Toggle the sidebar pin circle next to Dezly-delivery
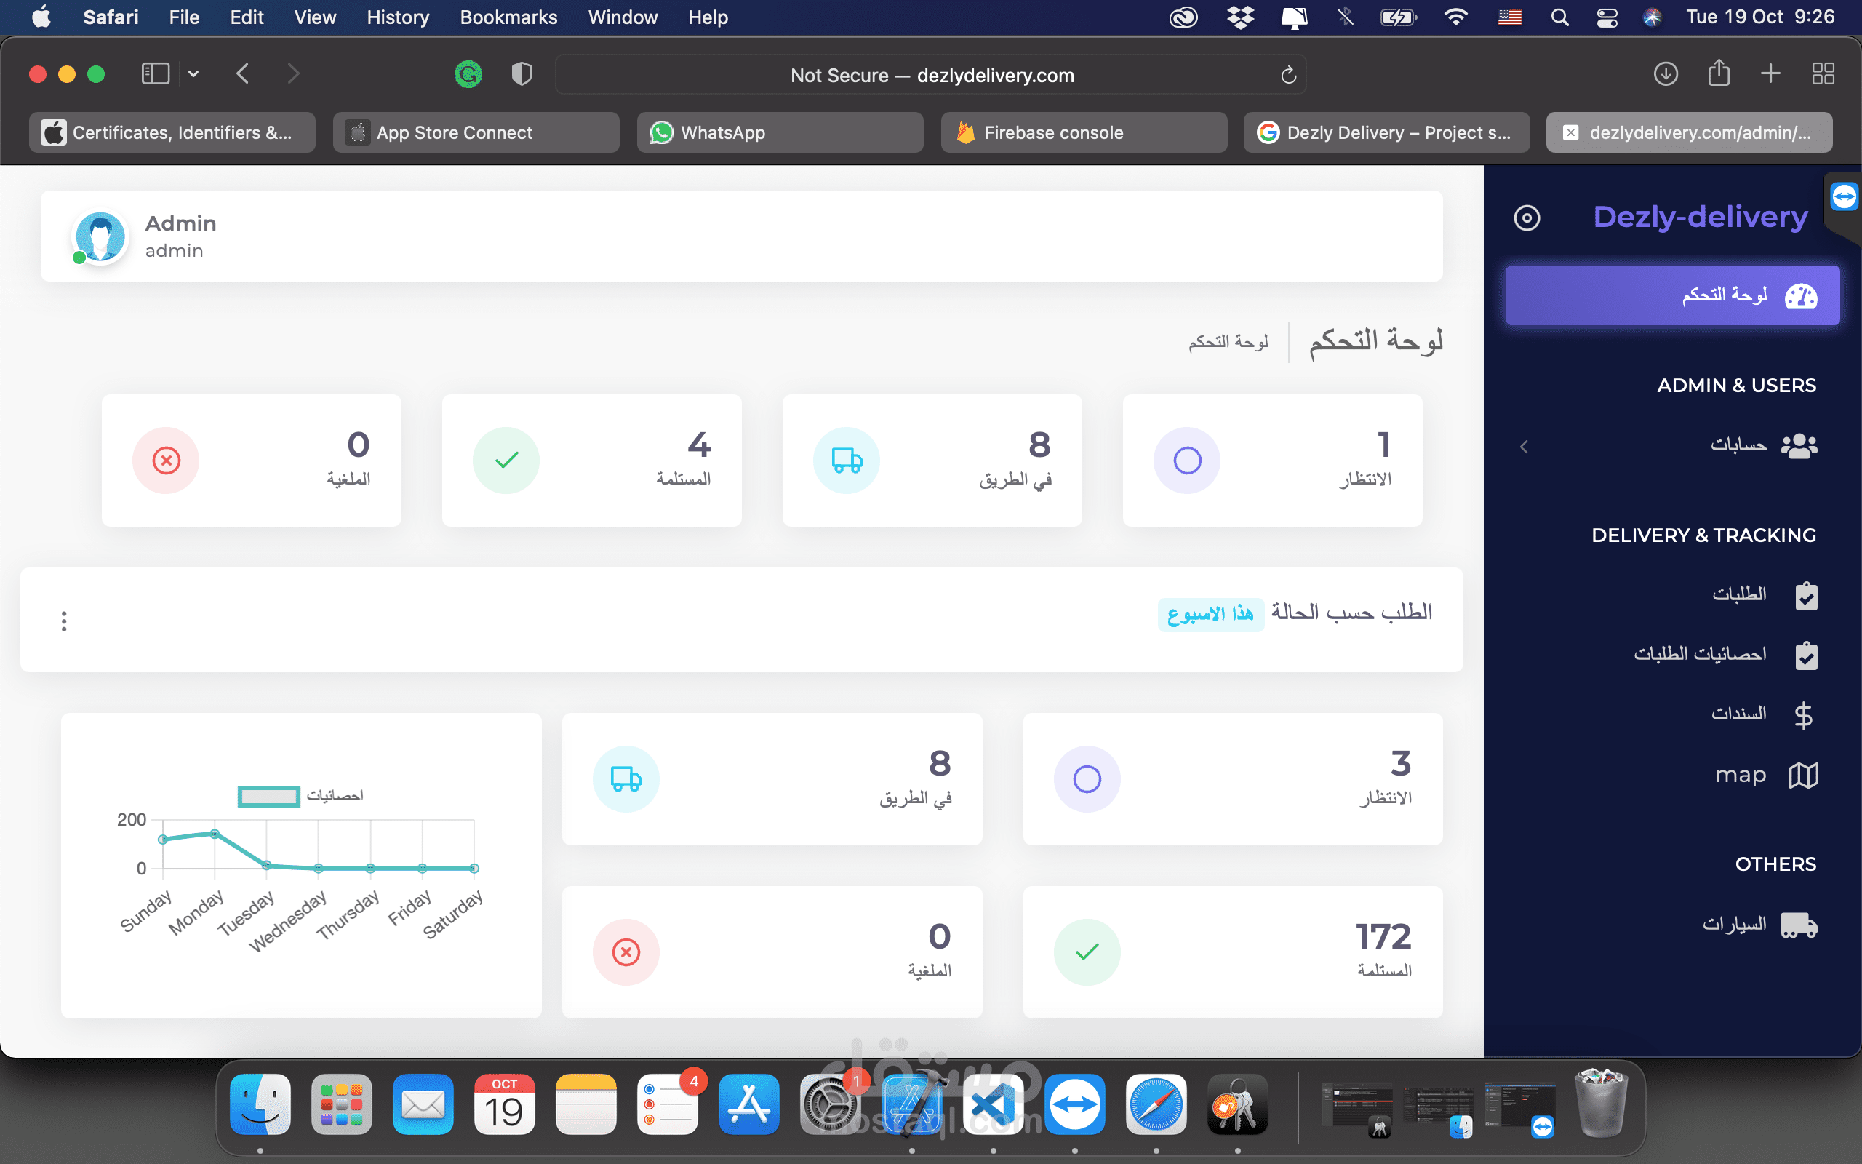Screen dimensions: 1862x1164 [1527, 218]
